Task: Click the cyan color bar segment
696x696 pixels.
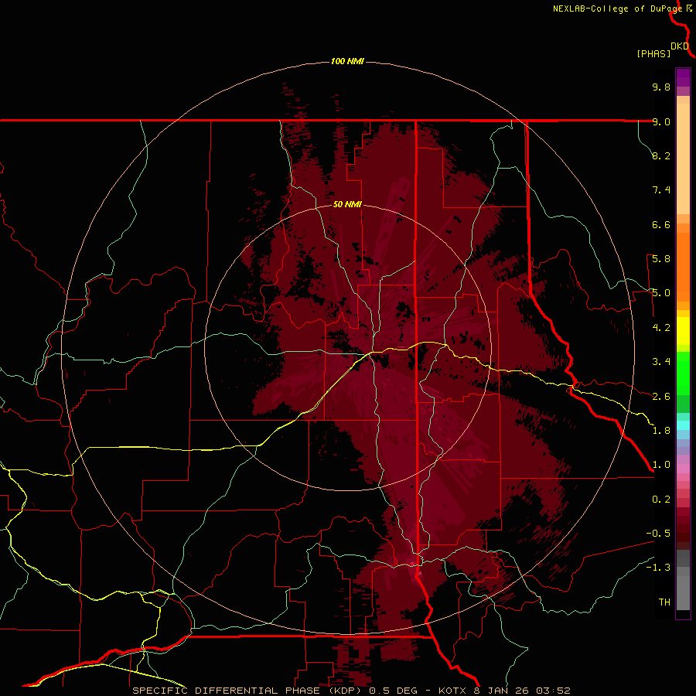Action: coord(683,425)
